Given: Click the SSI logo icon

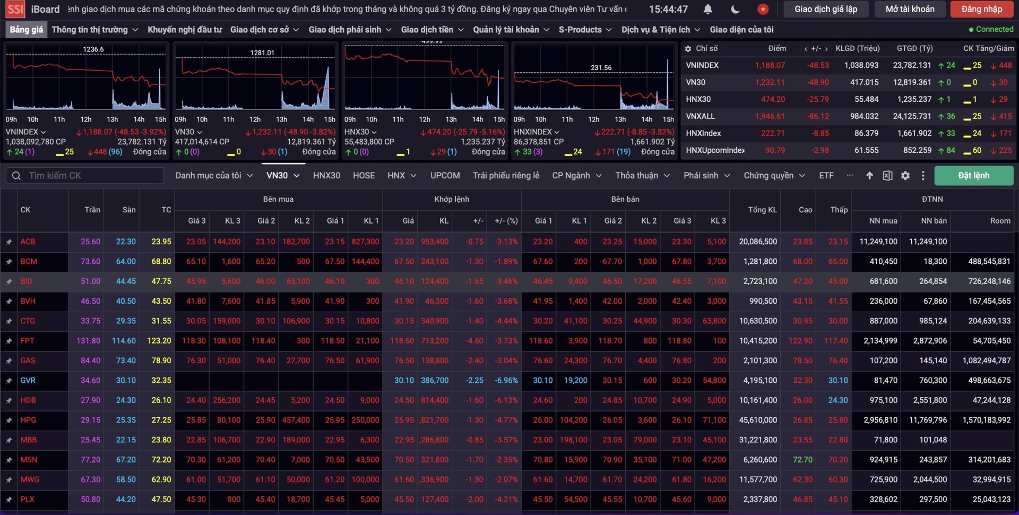Looking at the screenshot, I should coord(15,9).
